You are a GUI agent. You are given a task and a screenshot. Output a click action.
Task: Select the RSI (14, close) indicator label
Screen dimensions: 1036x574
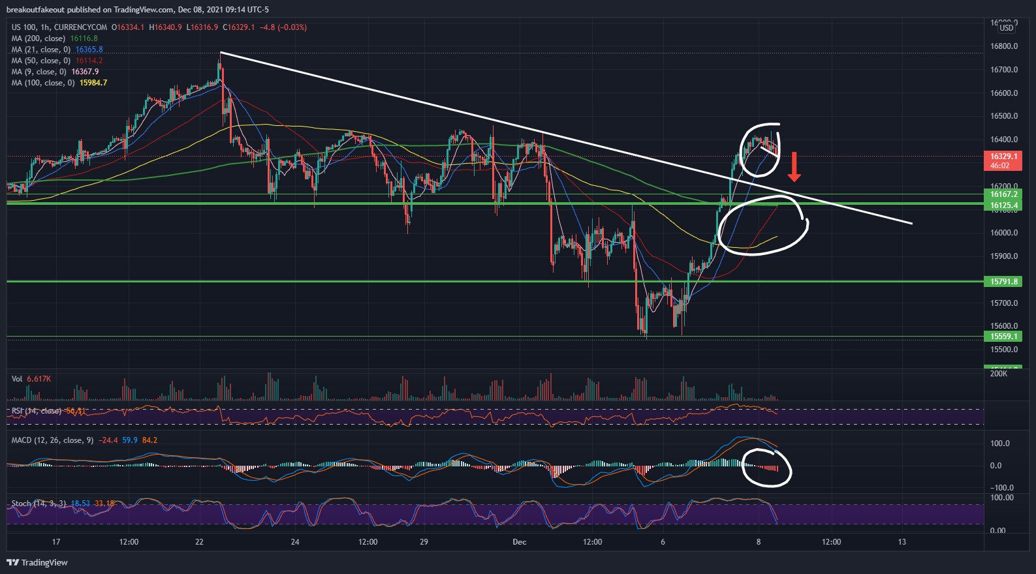(x=37, y=411)
